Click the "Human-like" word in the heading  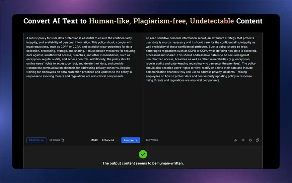pos(110,21)
